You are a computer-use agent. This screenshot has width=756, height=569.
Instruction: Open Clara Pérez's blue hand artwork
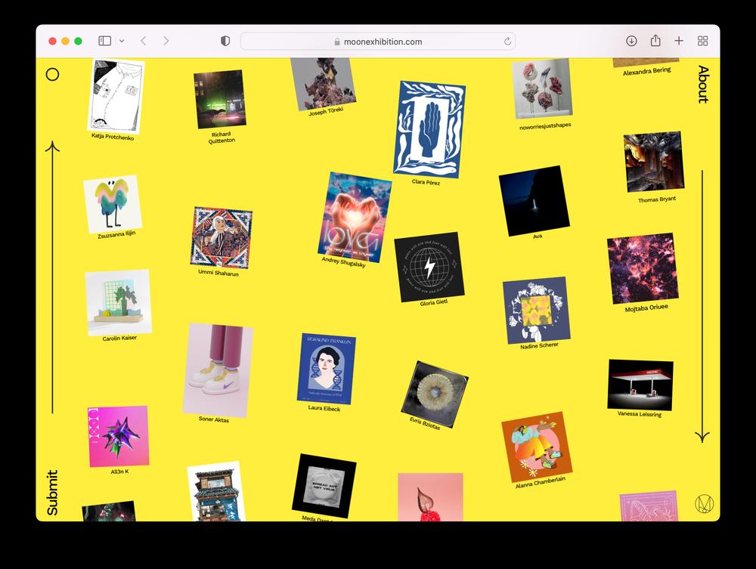point(429,130)
